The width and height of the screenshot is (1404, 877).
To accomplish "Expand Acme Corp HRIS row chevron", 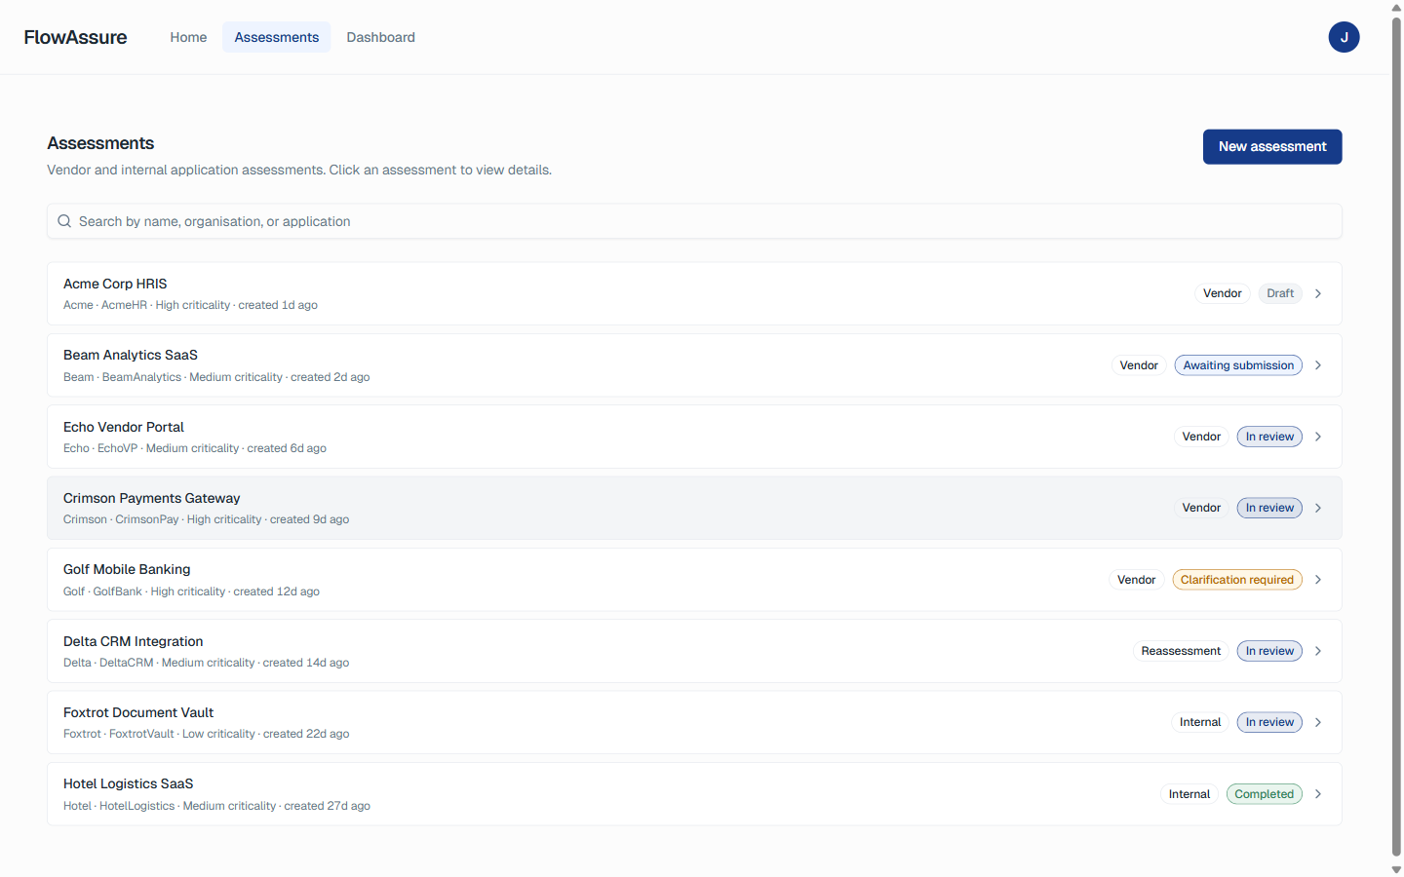I will pos(1318,293).
